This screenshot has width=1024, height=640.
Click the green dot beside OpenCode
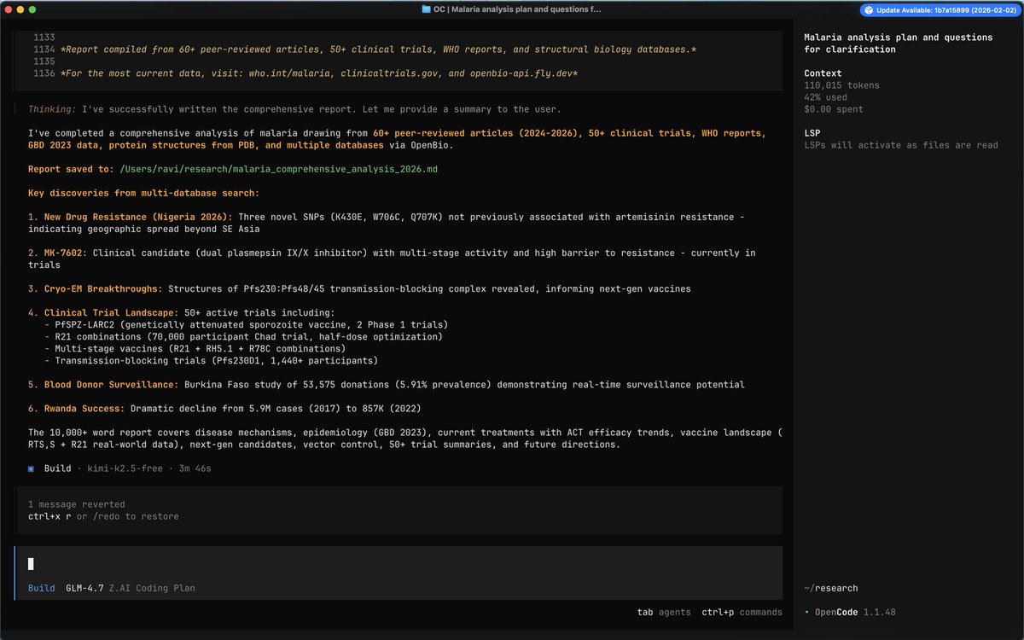point(806,612)
